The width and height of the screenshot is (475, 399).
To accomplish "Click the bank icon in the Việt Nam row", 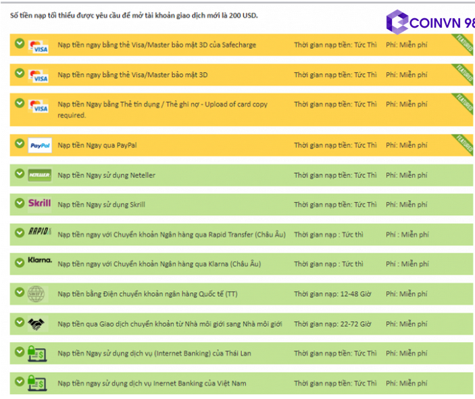I will tap(36, 383).
